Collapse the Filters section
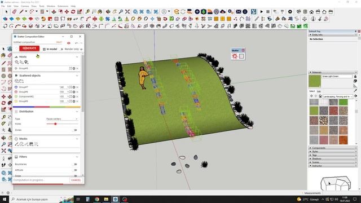 coord(77,157)
